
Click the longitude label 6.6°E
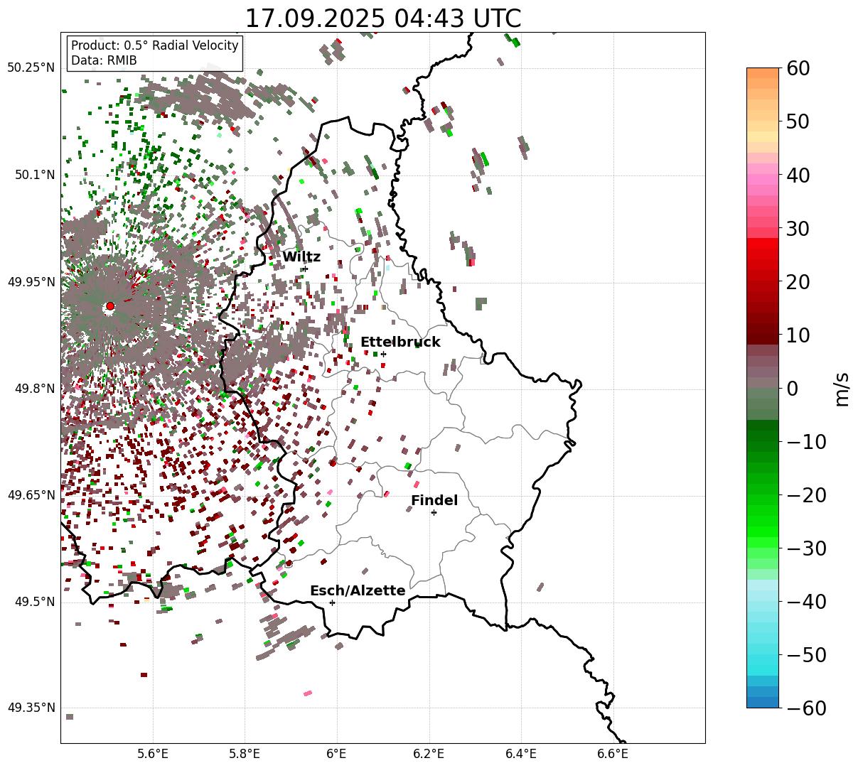click(613, 753)
